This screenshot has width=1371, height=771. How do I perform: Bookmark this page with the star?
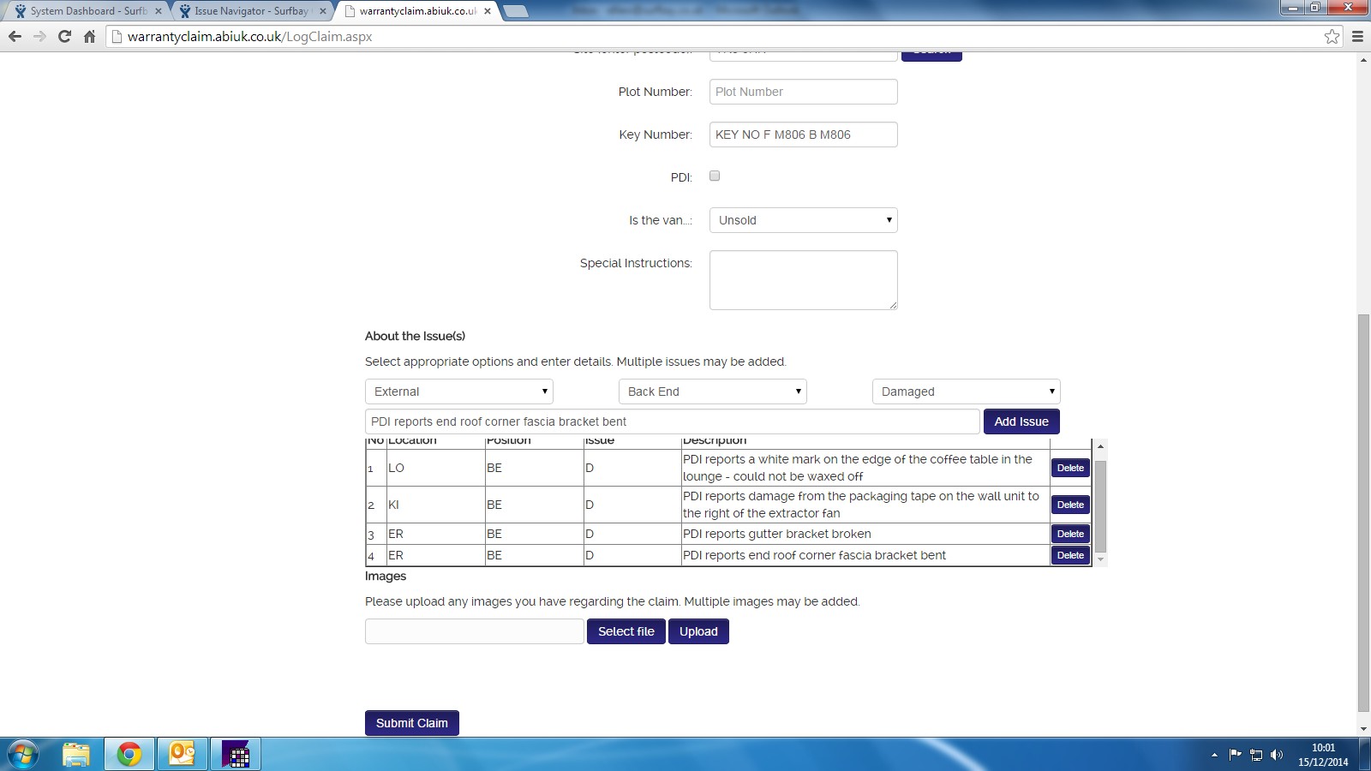click(x=1332, y=37)
